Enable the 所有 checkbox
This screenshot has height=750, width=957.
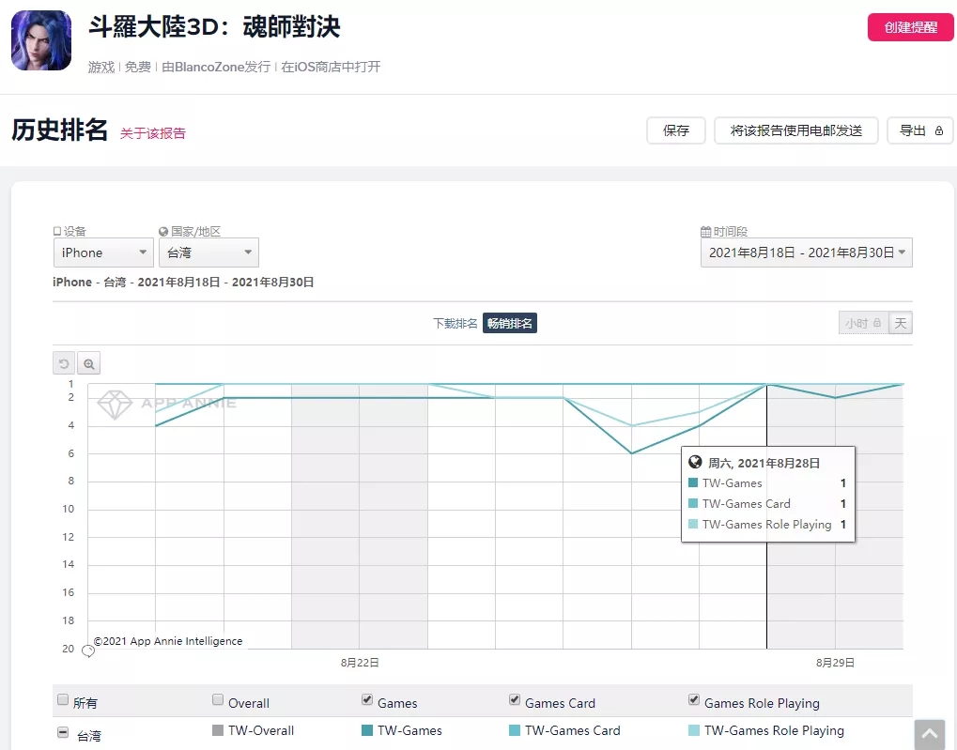(63, 700)
